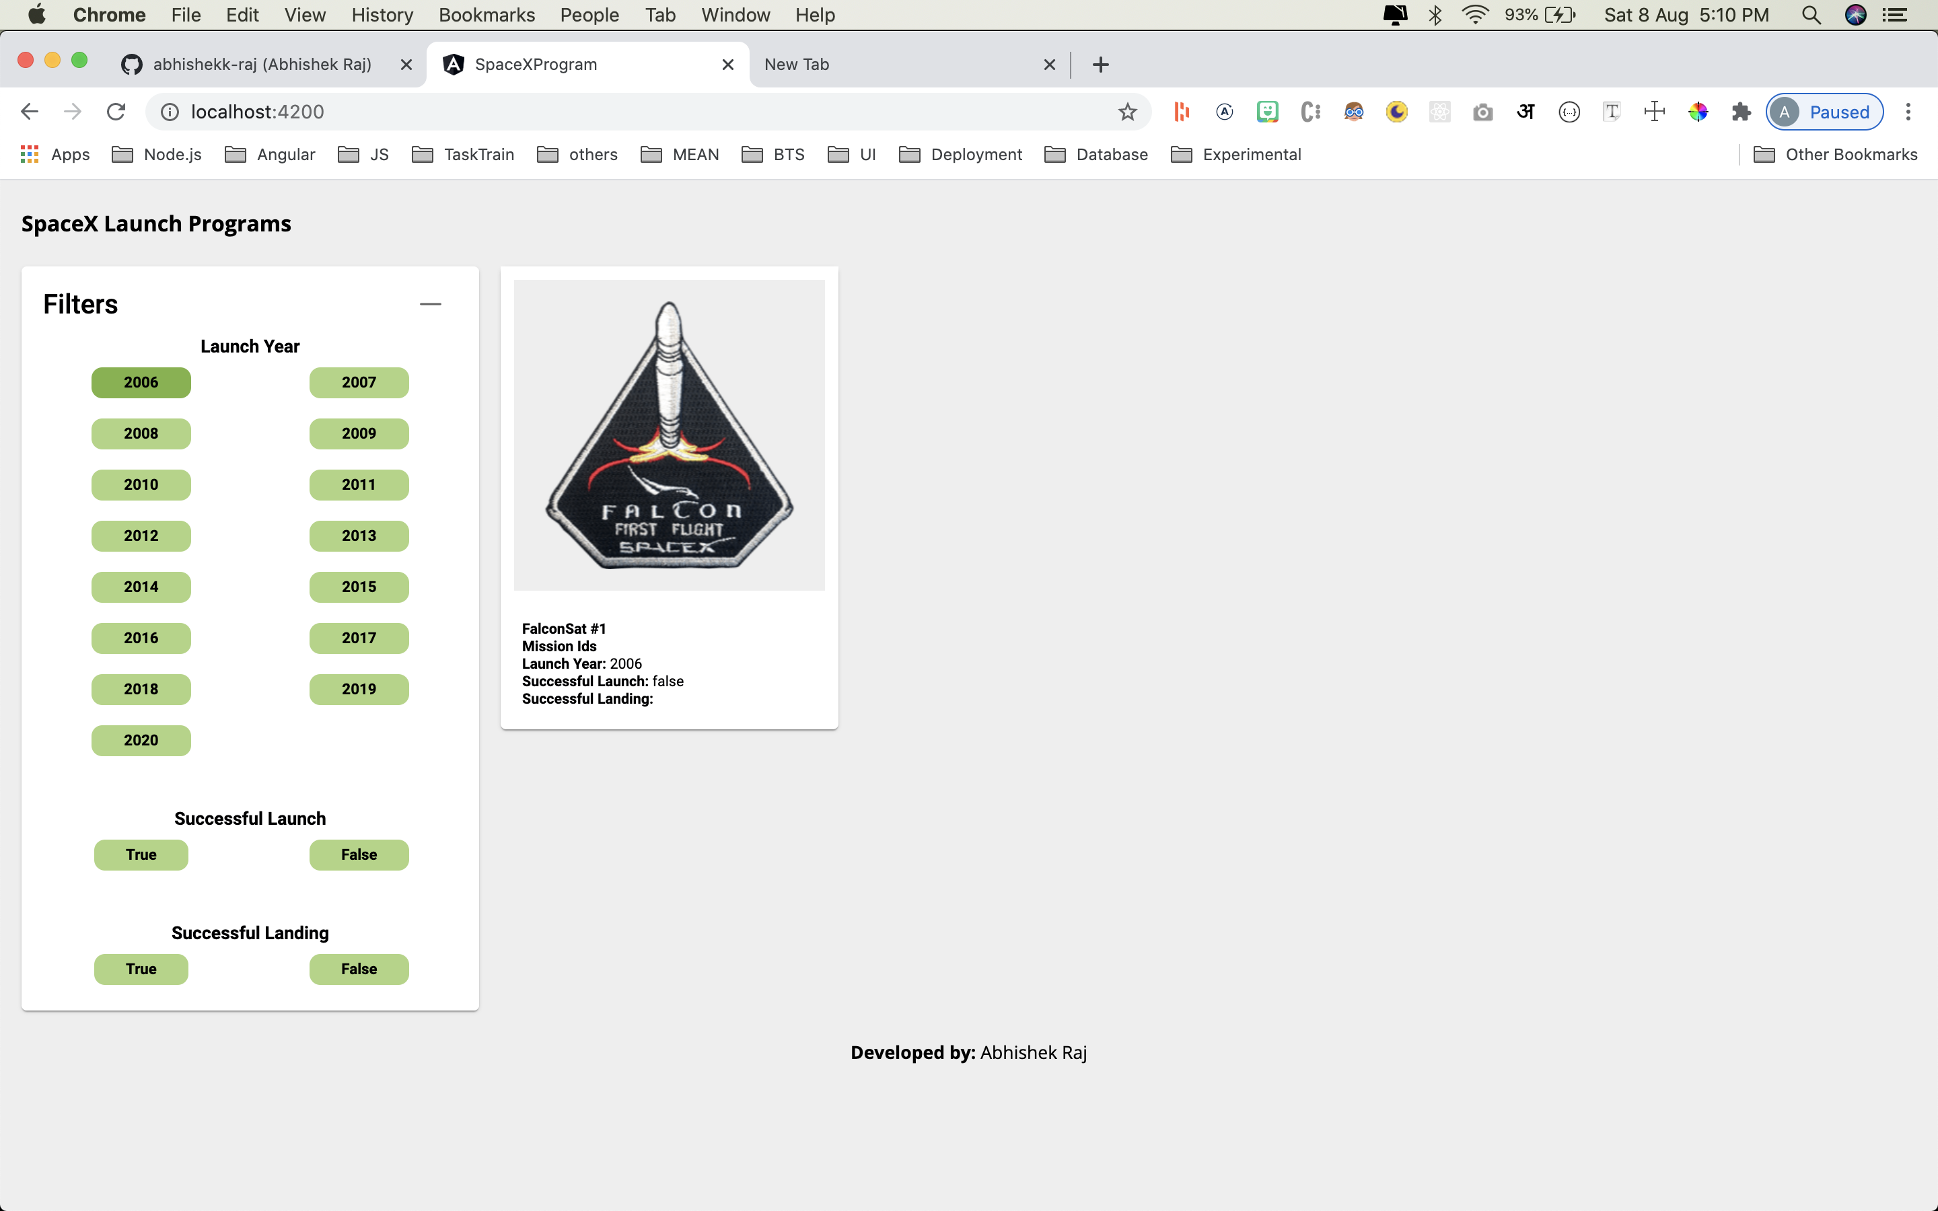
Task: Open a new browser tab
Action: click(x=1101, y=65)
